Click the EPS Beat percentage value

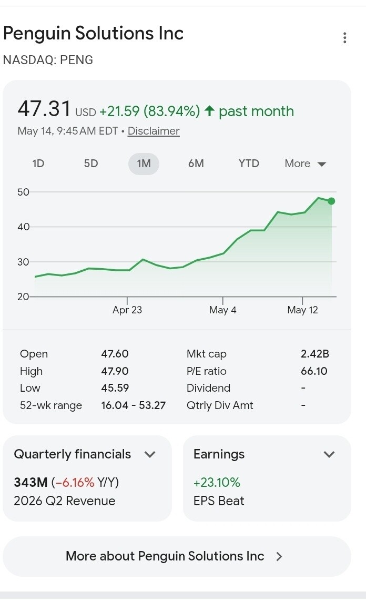217,483
